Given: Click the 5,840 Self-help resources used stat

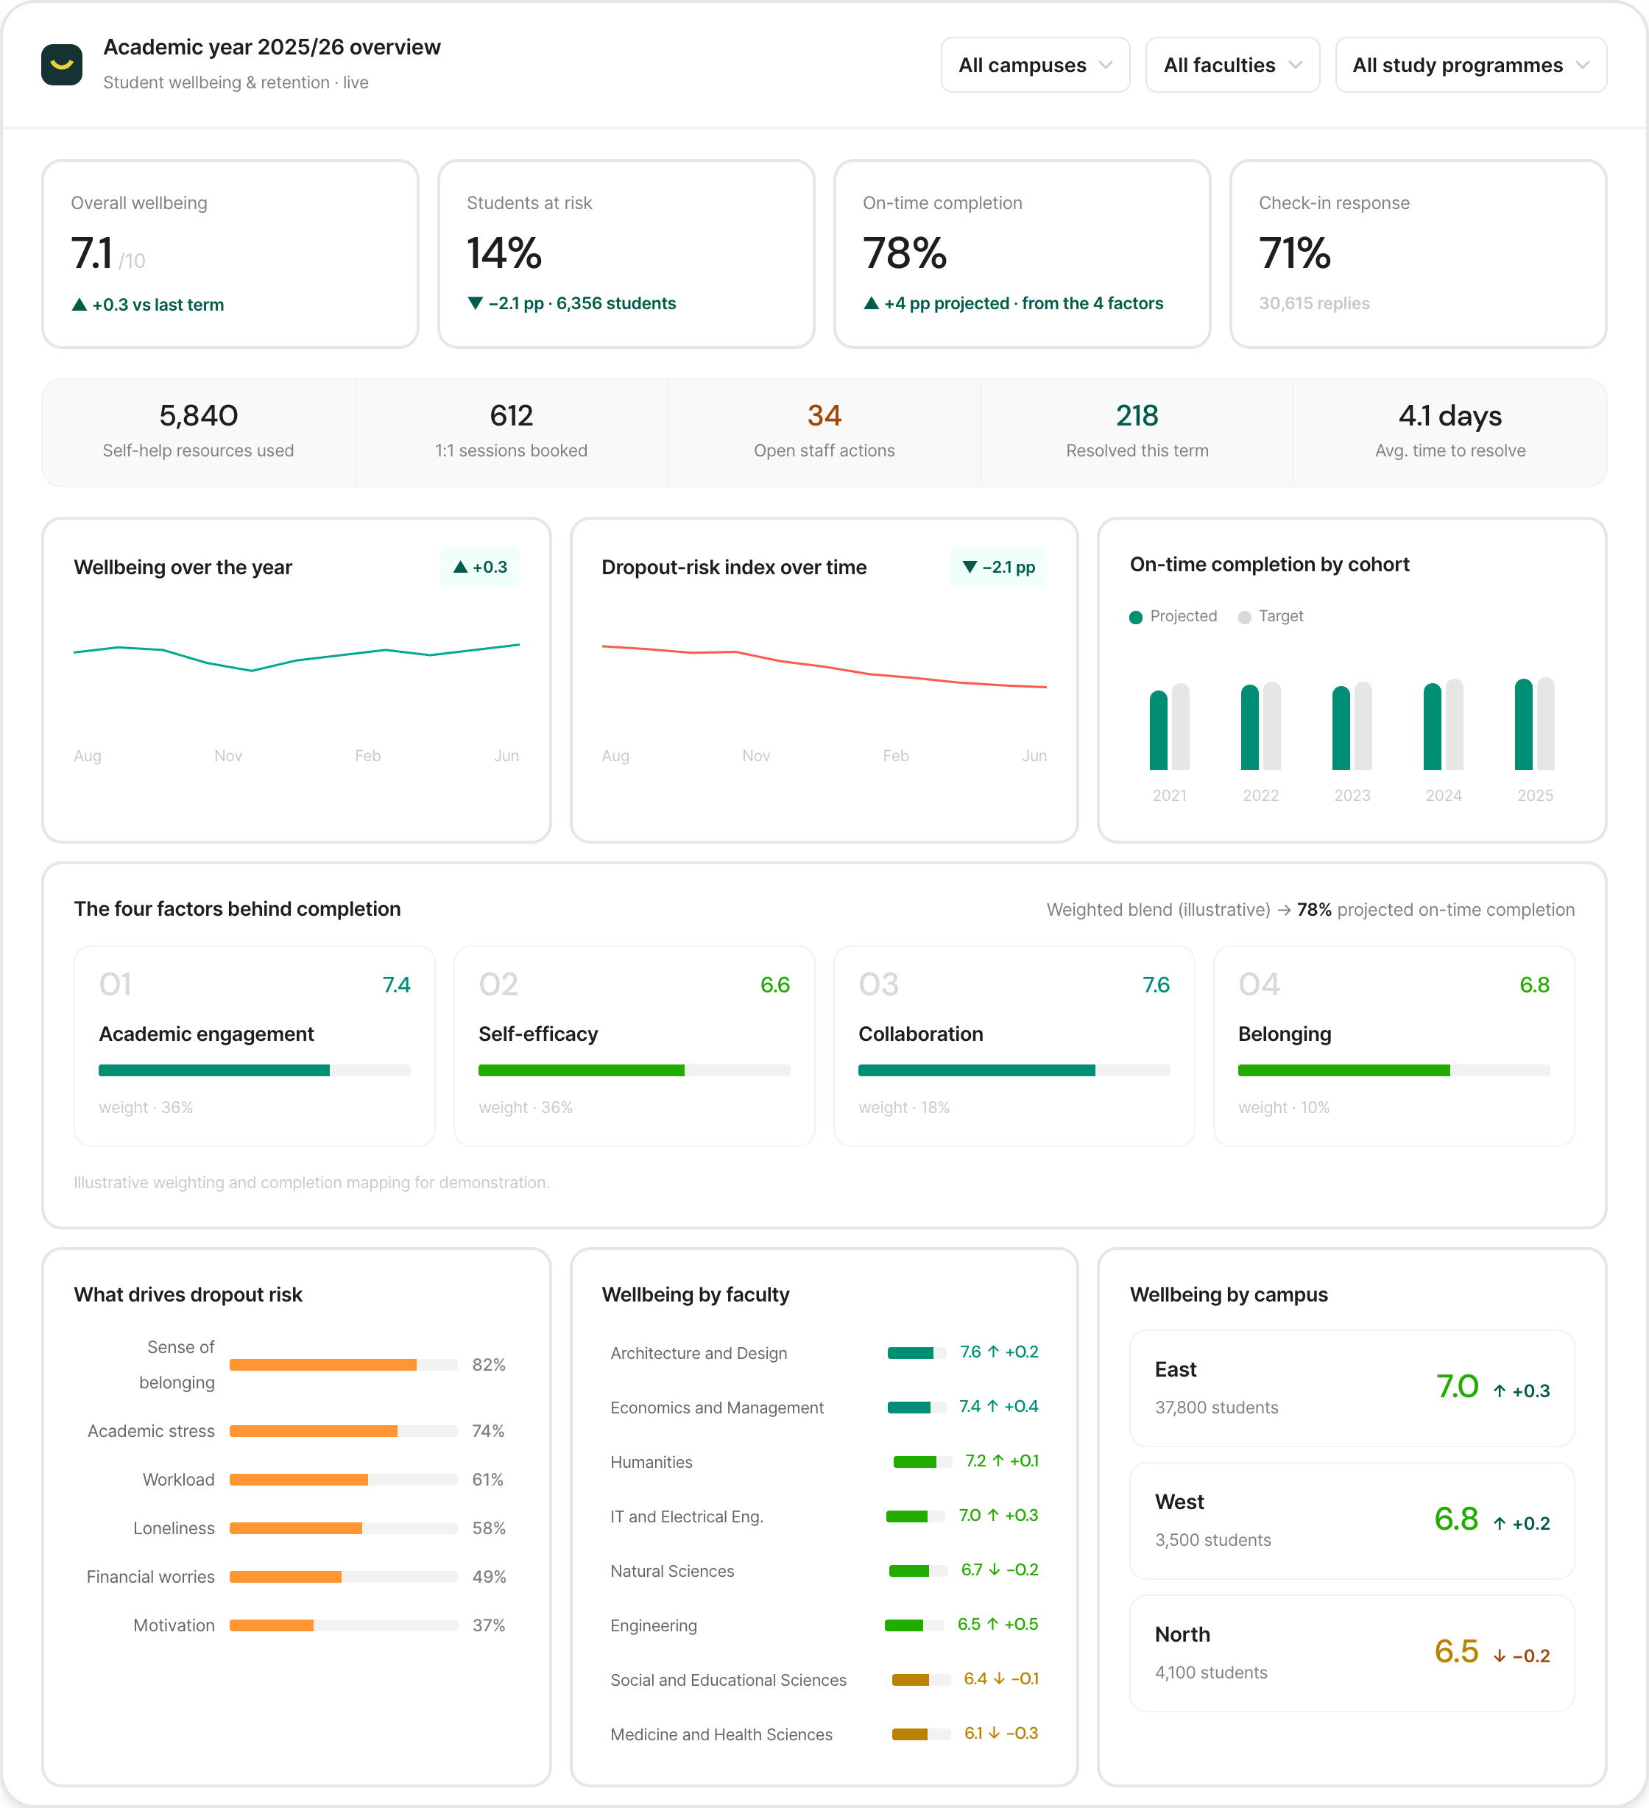Looking at the screenshot, I should 198,432.
